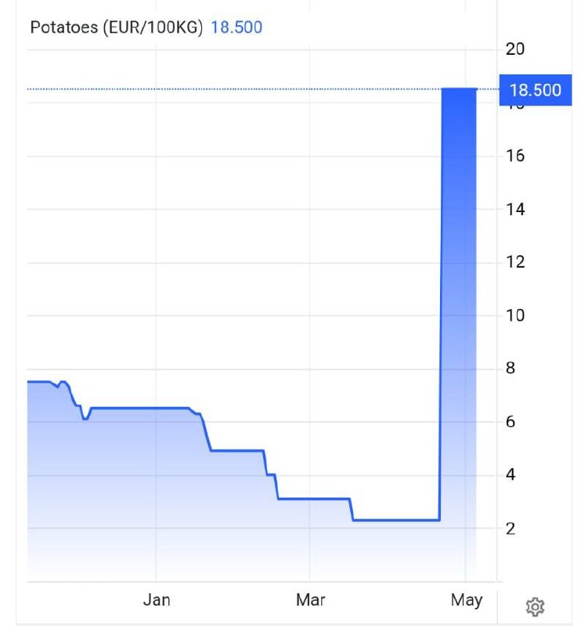588x626 pixels.
Task: Select the May label on time axis
Action: 467,600
